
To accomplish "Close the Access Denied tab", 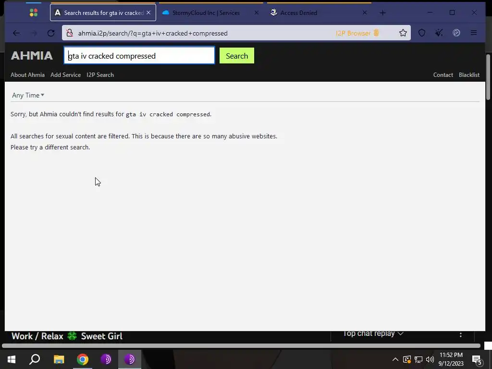I will [364, 12].
